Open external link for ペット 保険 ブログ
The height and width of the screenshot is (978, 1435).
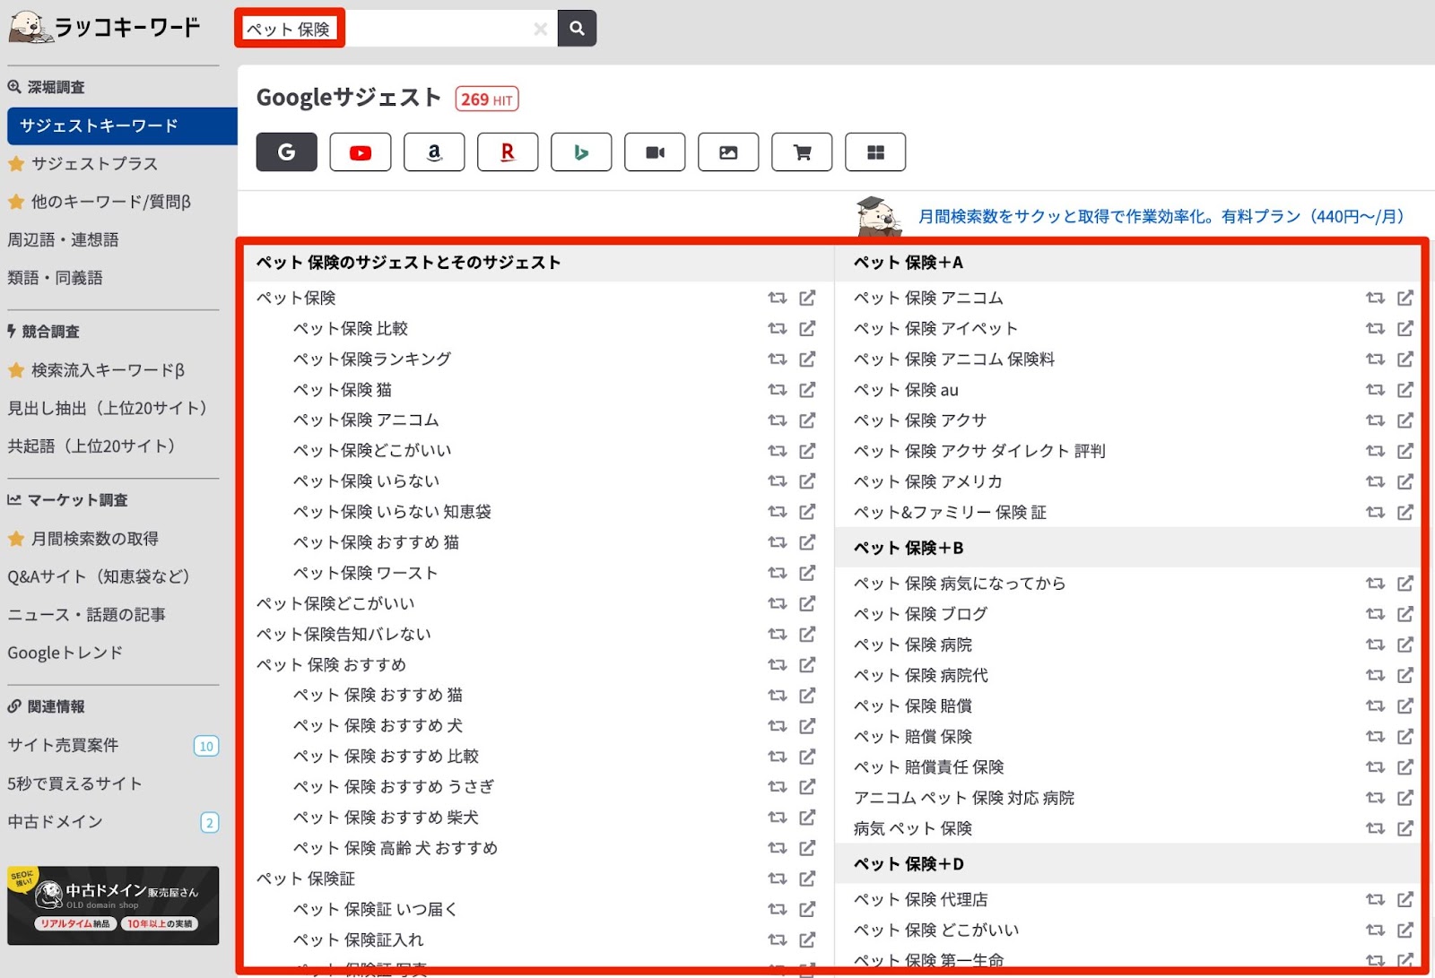(1405, 613)
